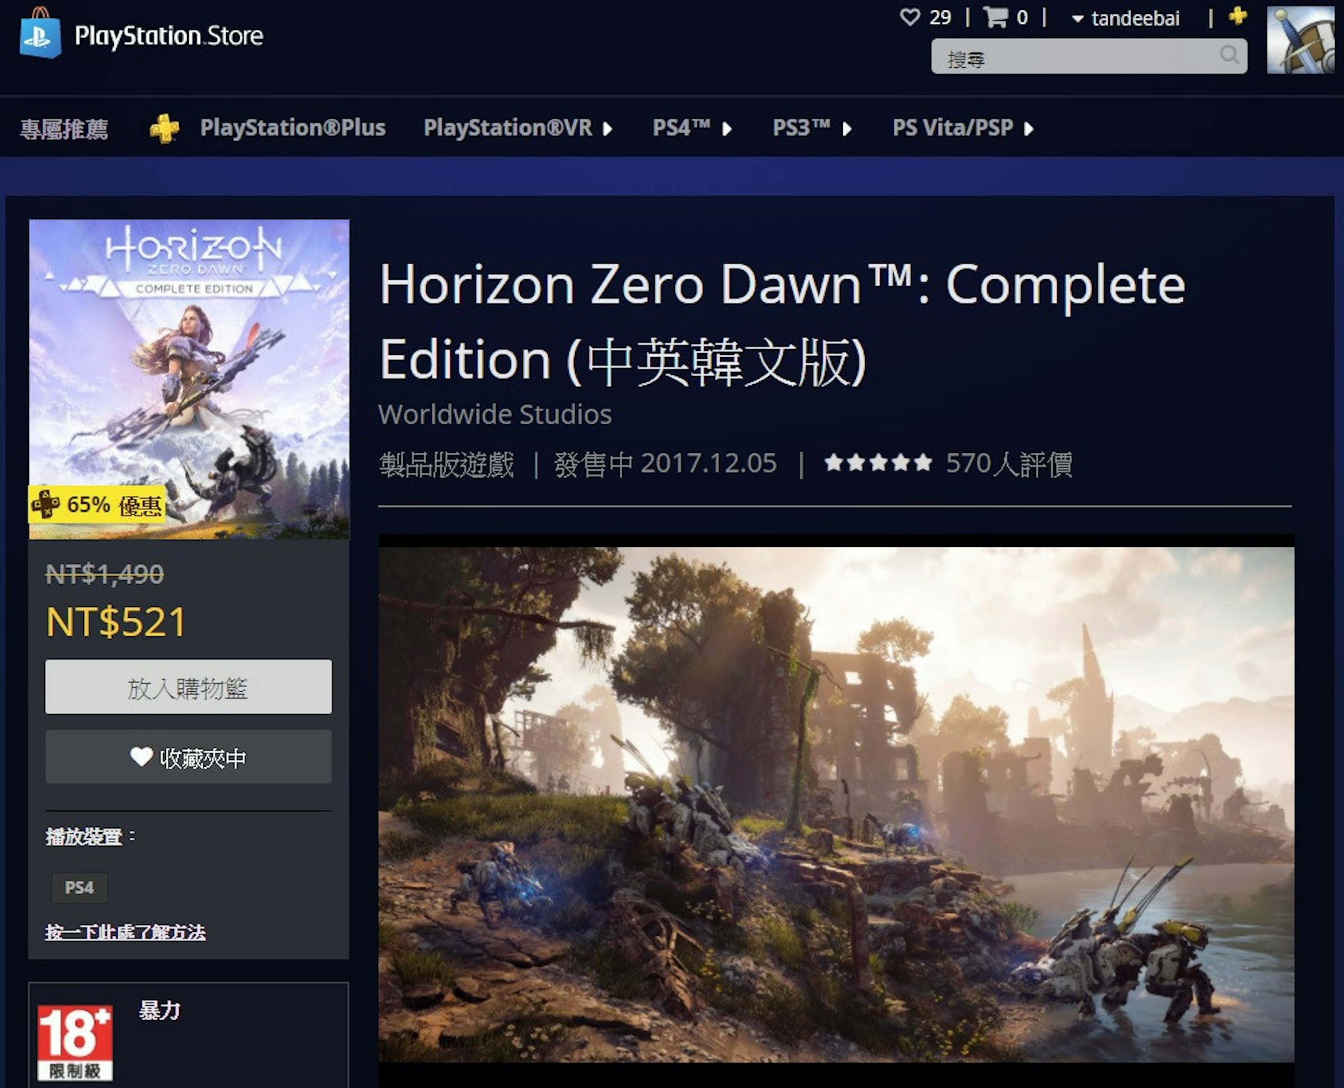This screenshot has height=1088, width=1344.
Task: Expand the PlayStation®VR menu
Action: click(x=518, y=128)
